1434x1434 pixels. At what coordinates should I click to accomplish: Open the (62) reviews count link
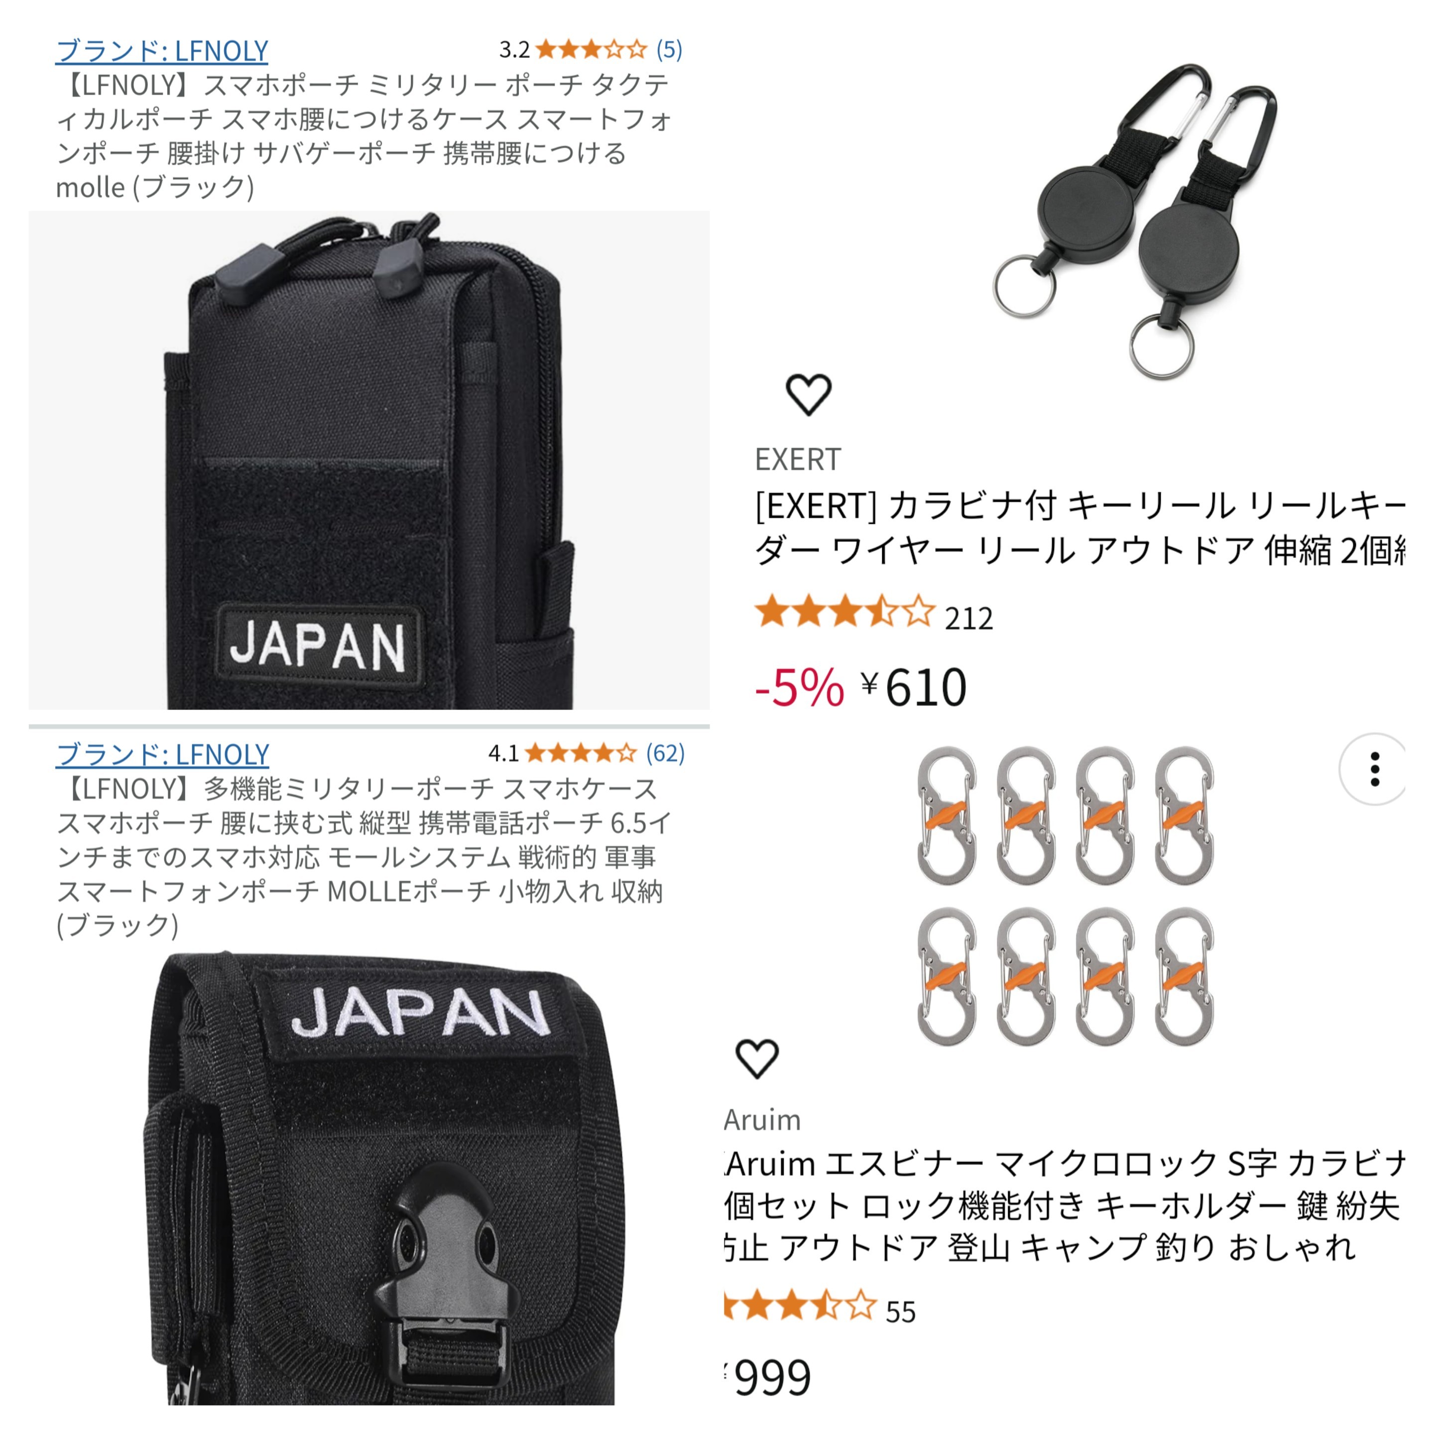665,753
